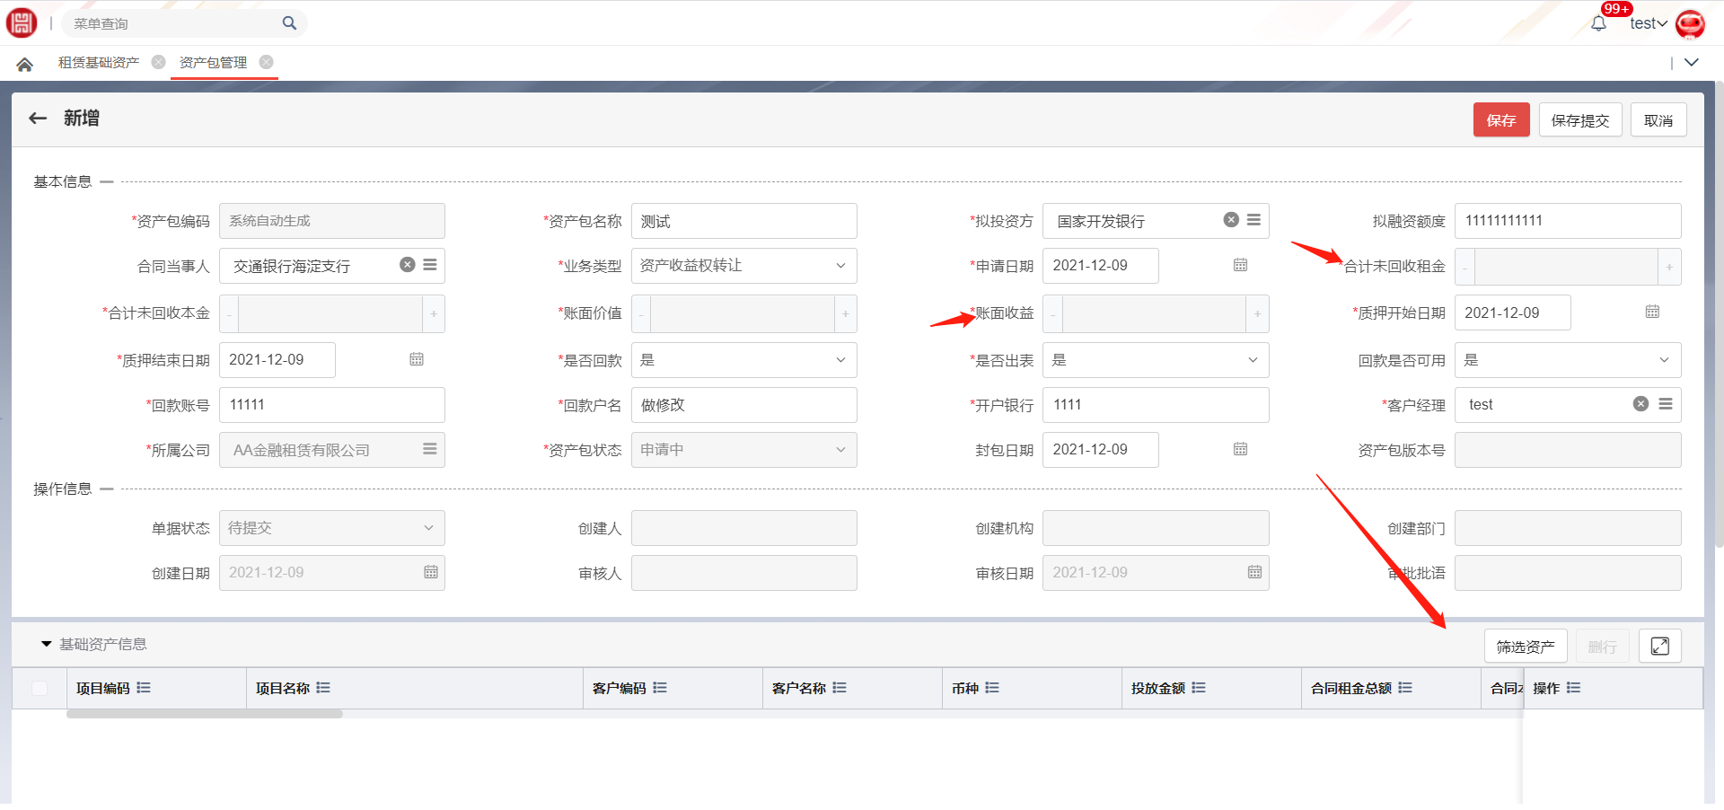
Task: Collapse the 基本信息 section
Action: tap(107, 182)
